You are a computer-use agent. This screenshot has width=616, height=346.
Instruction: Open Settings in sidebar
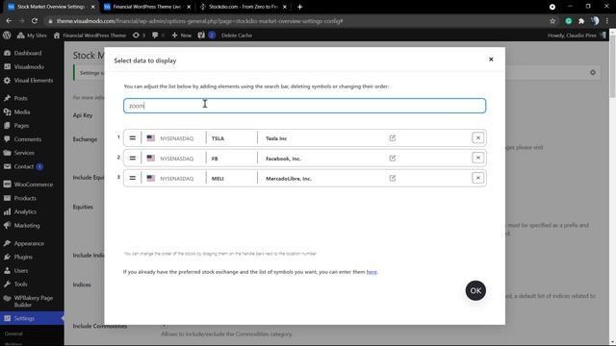tap(32, 318)
